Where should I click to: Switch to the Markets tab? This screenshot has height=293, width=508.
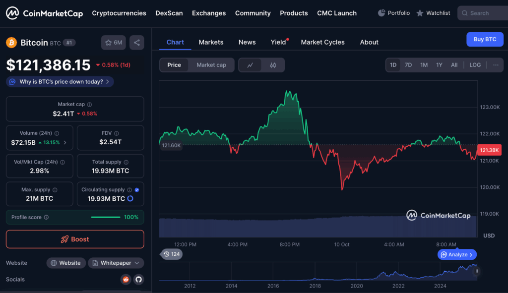pyautogui.click(x=211, y=42)
